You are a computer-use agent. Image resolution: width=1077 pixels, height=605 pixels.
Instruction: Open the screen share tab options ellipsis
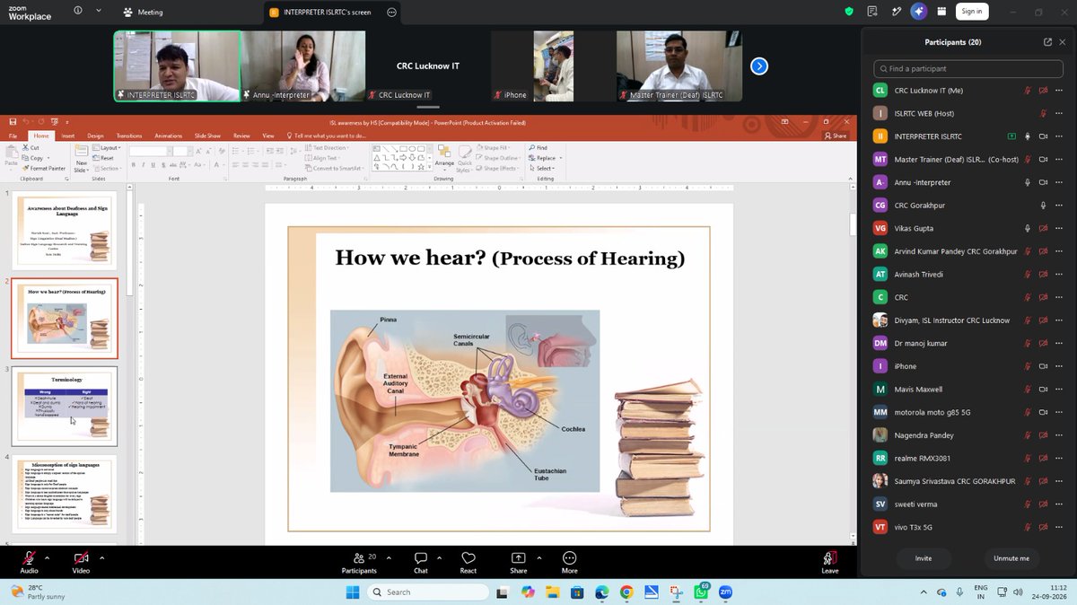tap(391, 13)
